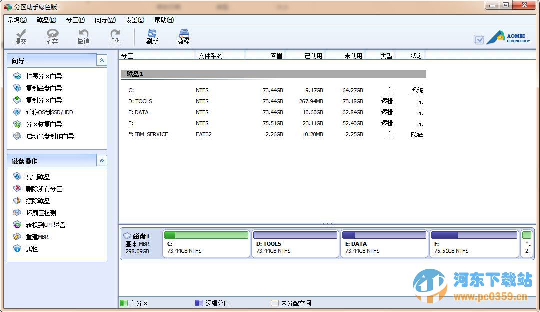Launch 复制分区向导 wizard
This screenshot has height=312, width=540.
pos(44,100)
